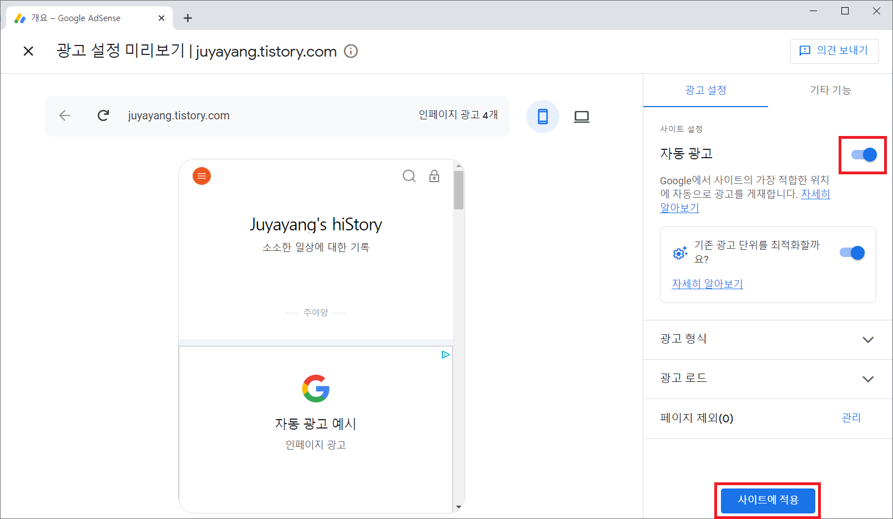This screenshot has width=893, height=519.
Task: Click the gear optimization icon
Action: (x=680, y=253)
